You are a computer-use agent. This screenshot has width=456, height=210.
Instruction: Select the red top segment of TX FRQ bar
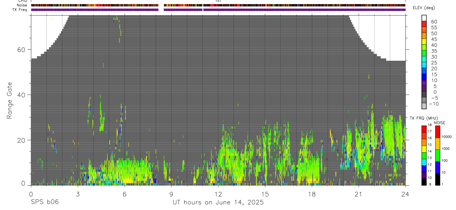(424, 129)
